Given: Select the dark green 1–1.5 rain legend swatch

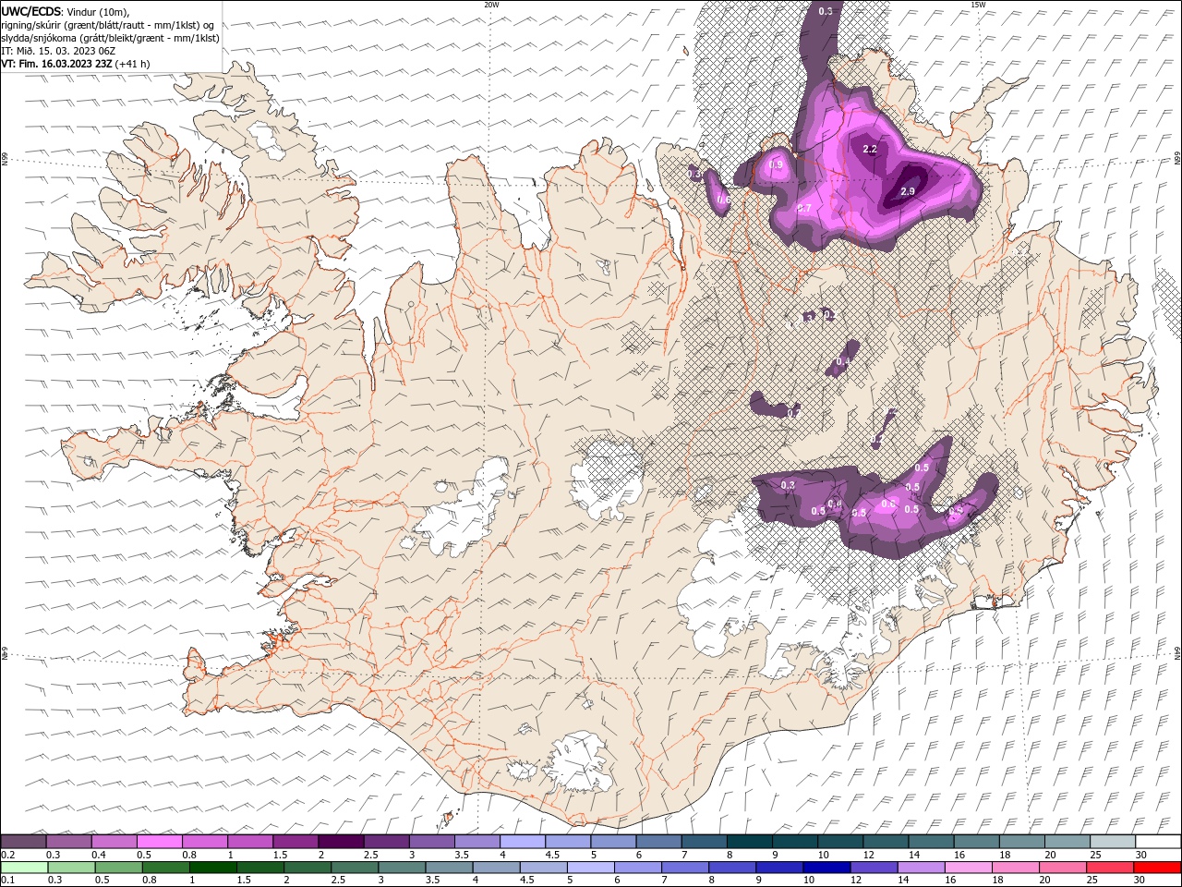Looking at the screenshot, I should click(x=212, y=868).
